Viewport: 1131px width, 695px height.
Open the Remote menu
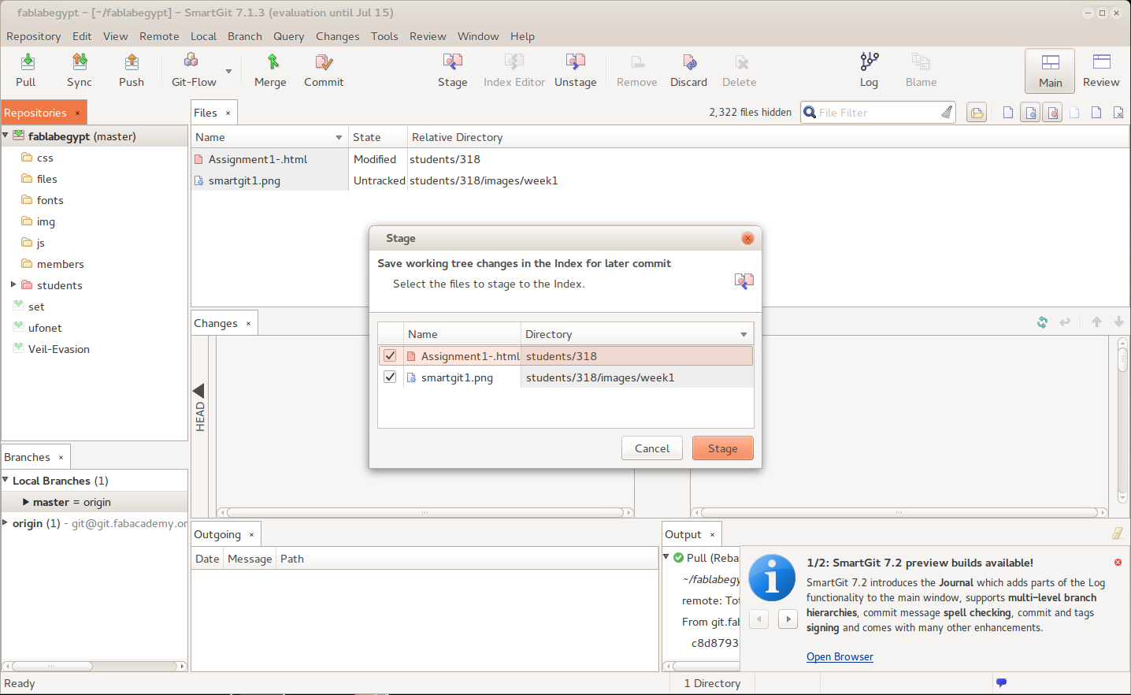tap(159, 36)
